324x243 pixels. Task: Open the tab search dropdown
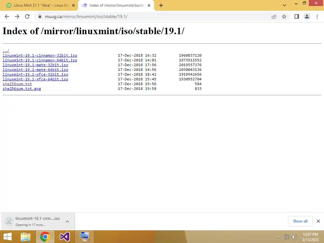(284, 5)
